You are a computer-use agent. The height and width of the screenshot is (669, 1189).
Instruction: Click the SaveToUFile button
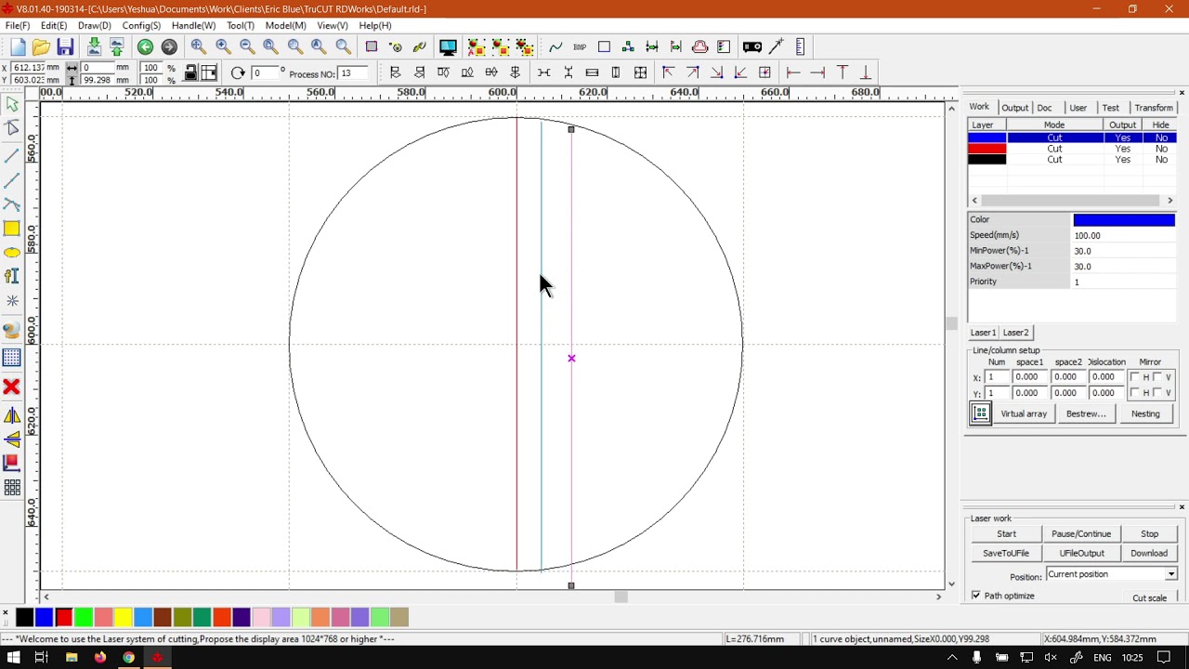click(1006, 553)
